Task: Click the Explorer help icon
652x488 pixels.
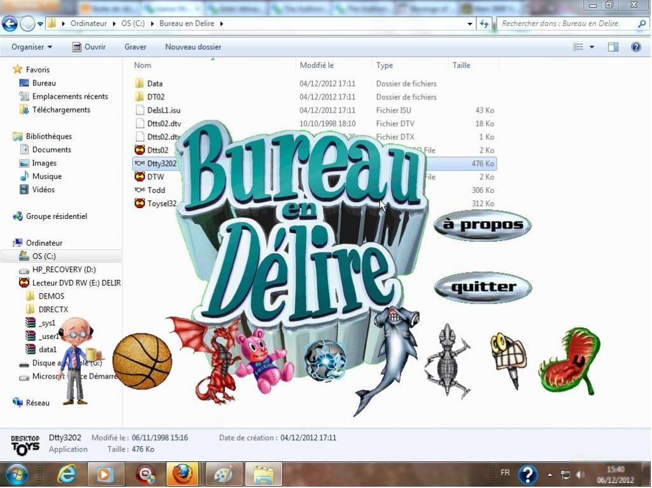Action: pos(636,47)
